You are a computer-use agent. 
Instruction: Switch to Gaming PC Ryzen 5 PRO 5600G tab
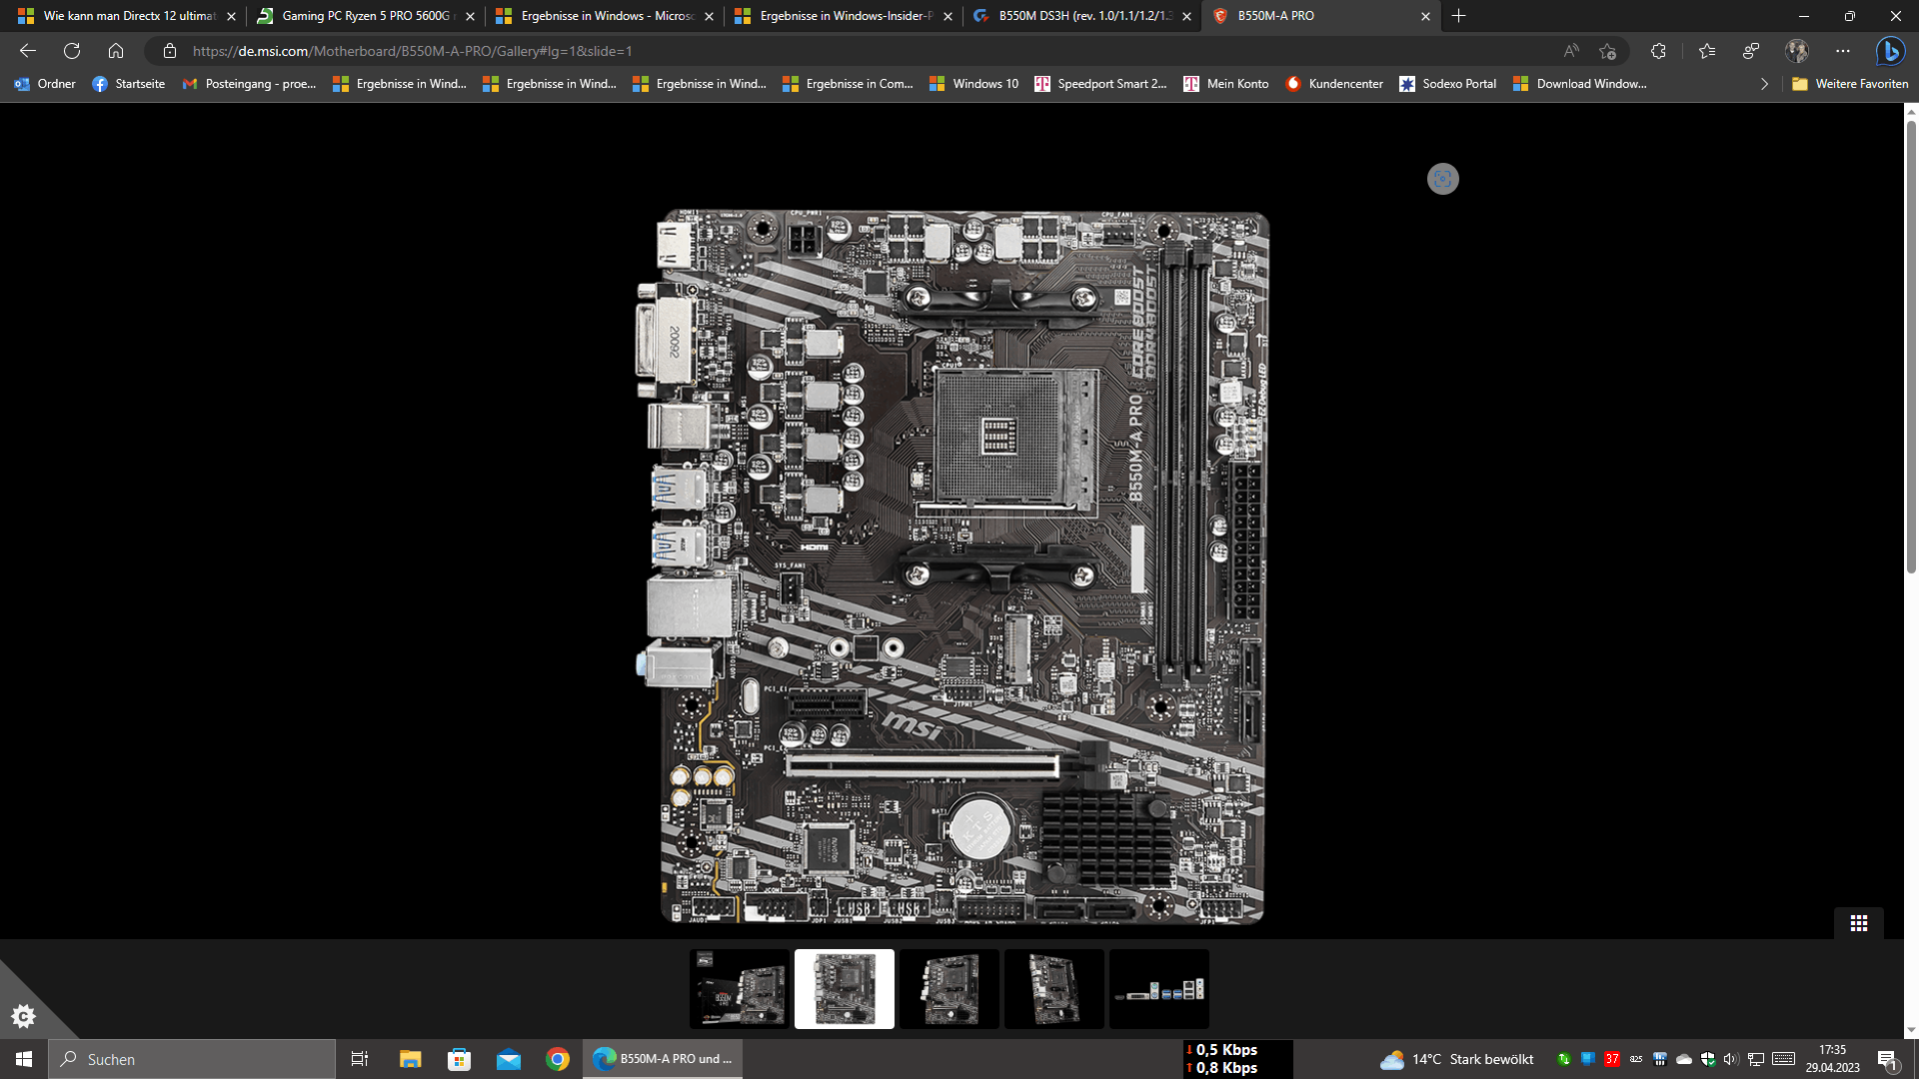point(364,16)
